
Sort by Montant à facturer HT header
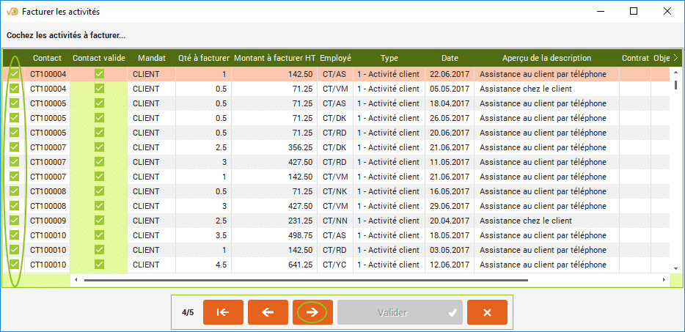(x=275, y=58)
